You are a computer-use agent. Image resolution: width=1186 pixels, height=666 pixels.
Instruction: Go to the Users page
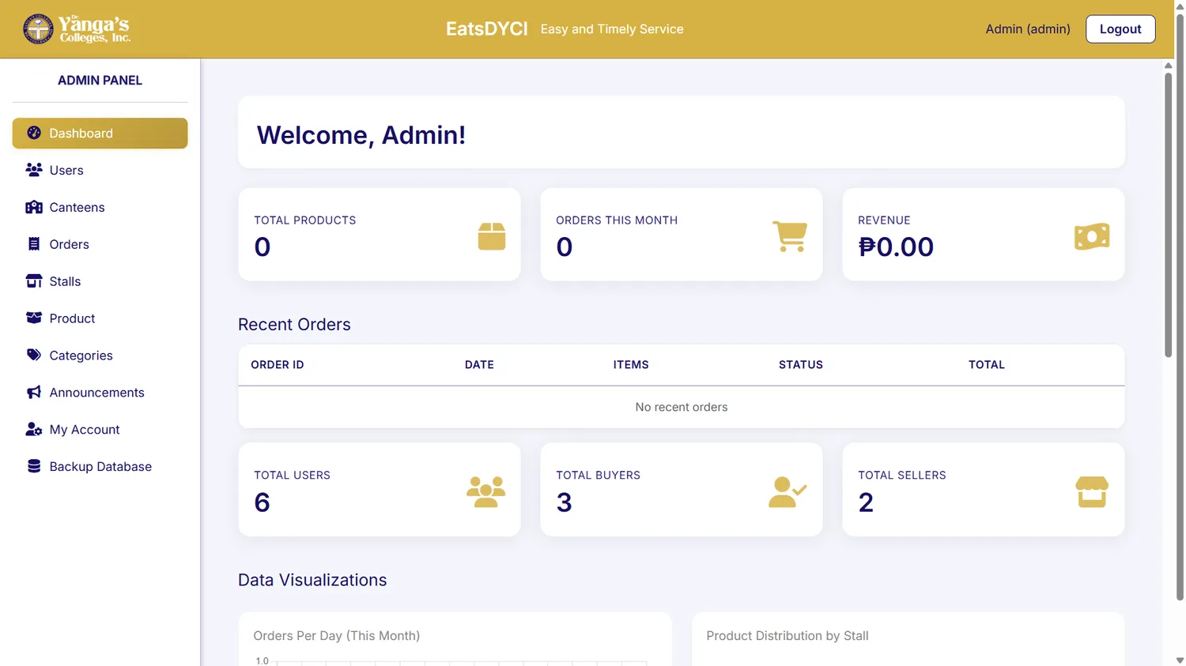click(100, 170)
